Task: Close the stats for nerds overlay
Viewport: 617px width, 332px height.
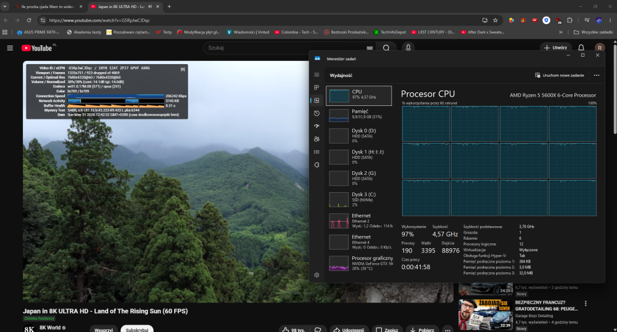Action: click(183, 69)
